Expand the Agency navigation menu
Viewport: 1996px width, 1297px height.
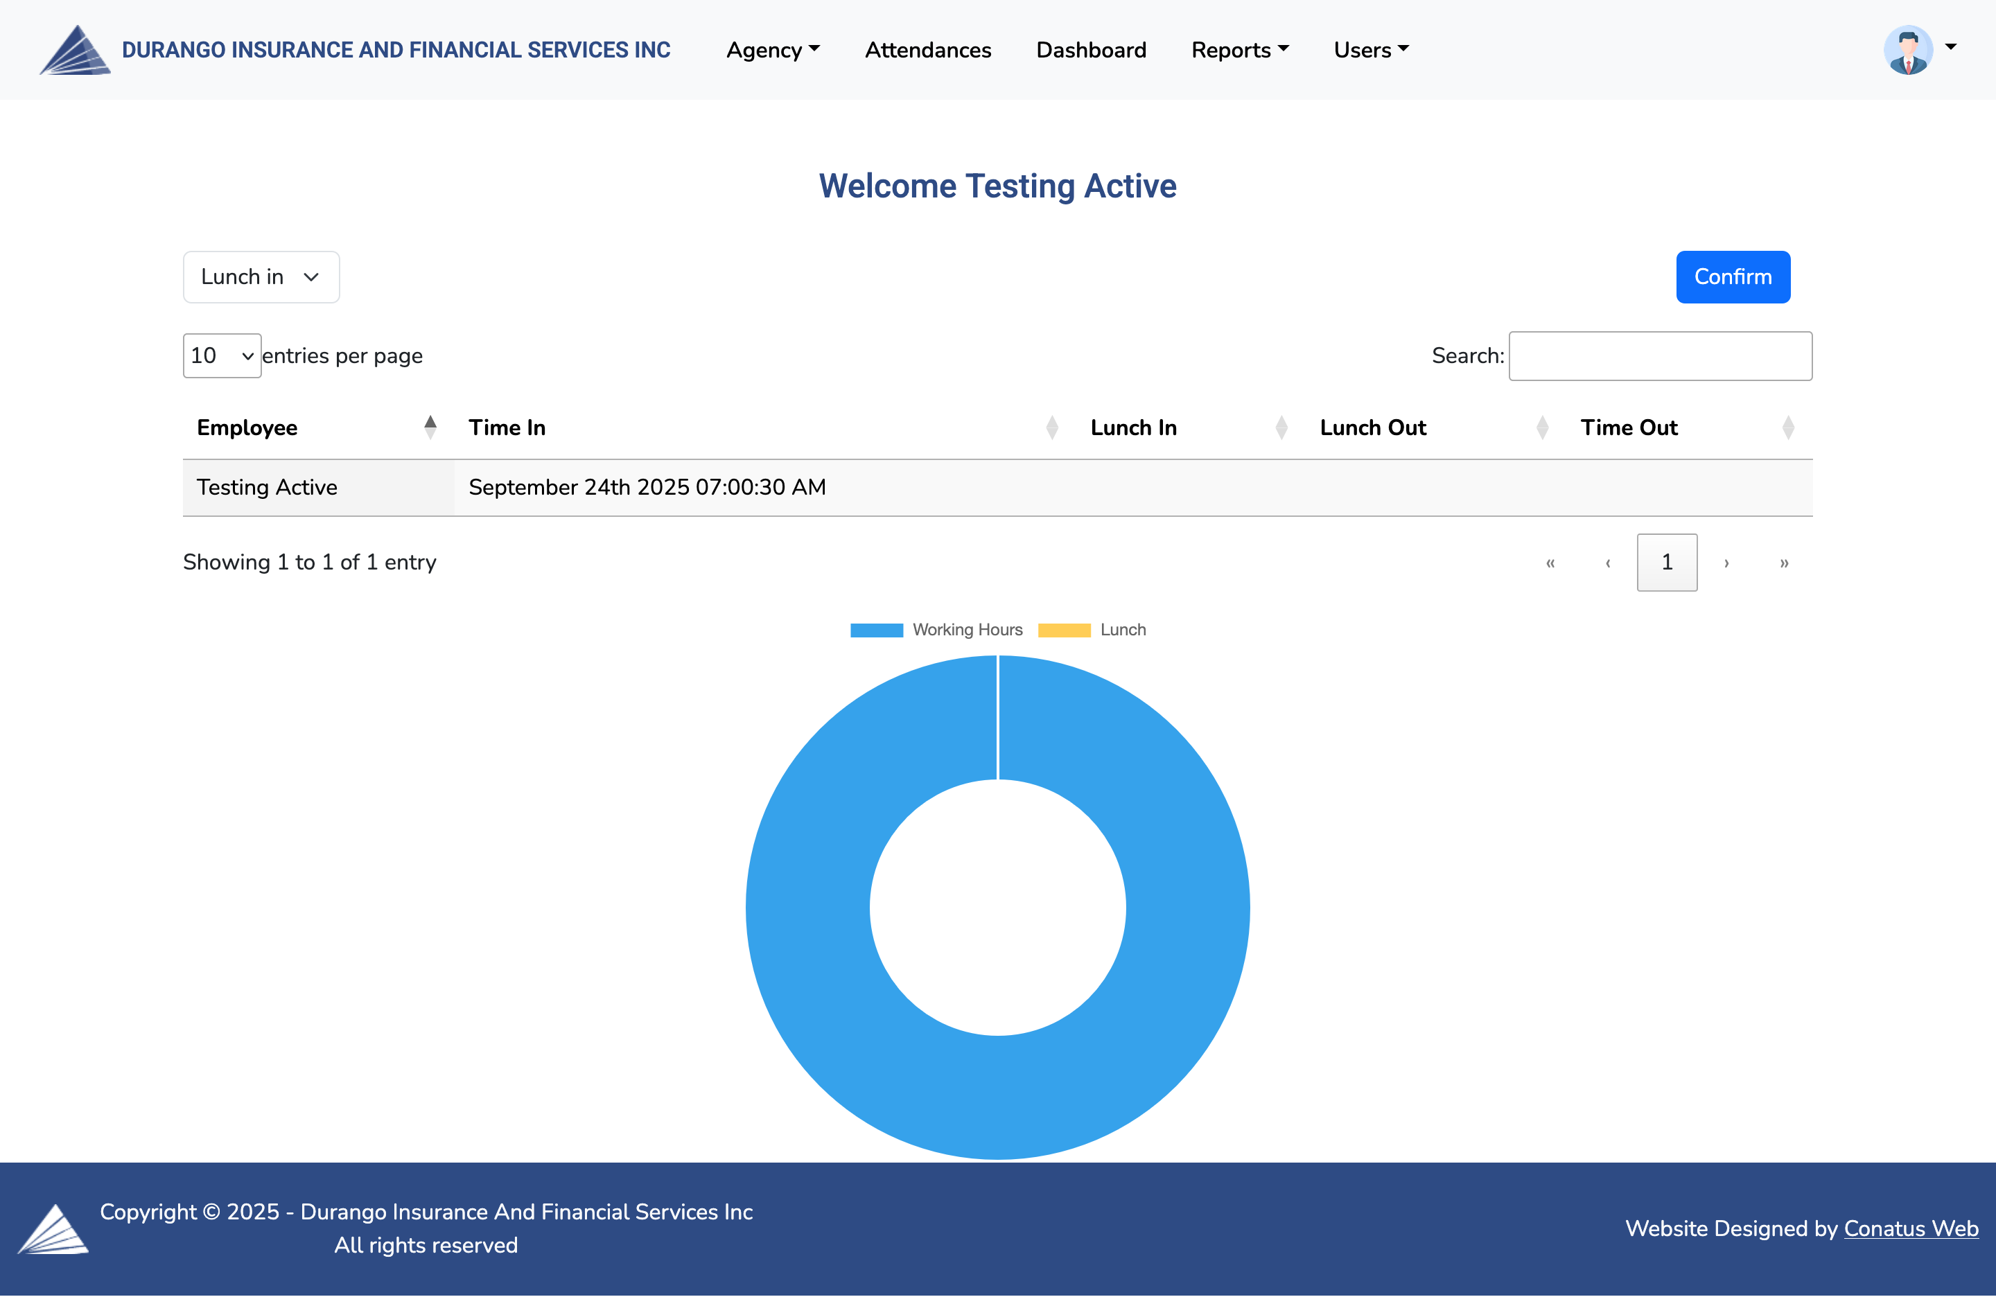coord(772,51)
